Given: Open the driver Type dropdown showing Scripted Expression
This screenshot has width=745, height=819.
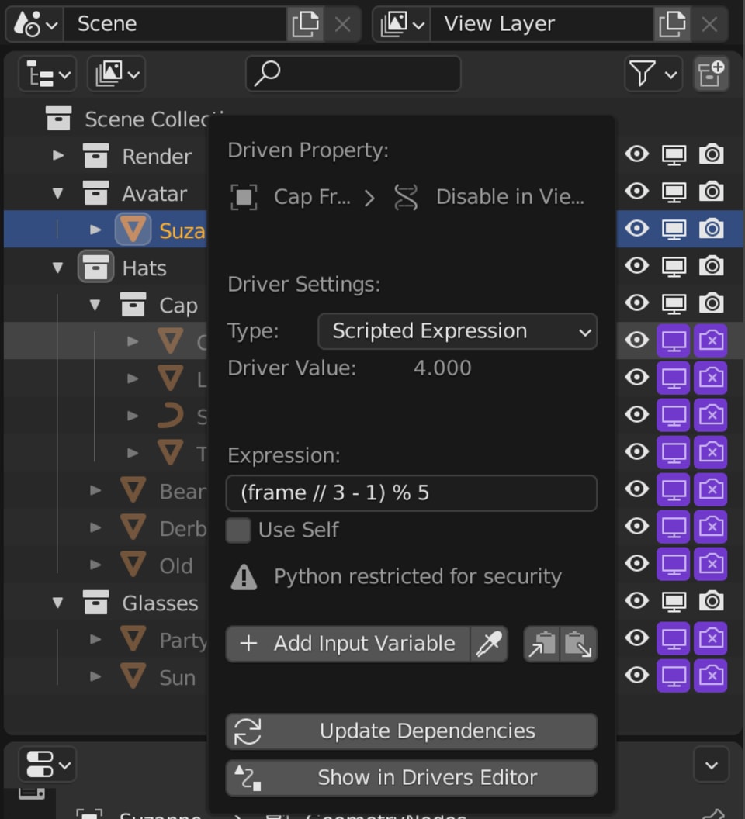Looking at the screenshot, I should pyautogui.click(x=456, y=331).
